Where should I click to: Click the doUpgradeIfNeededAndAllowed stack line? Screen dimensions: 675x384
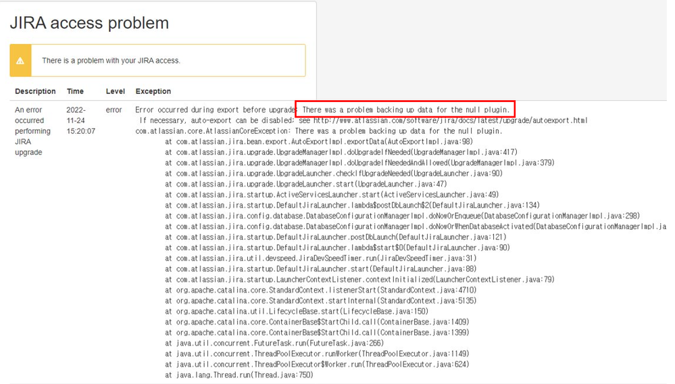coord(360,163)
